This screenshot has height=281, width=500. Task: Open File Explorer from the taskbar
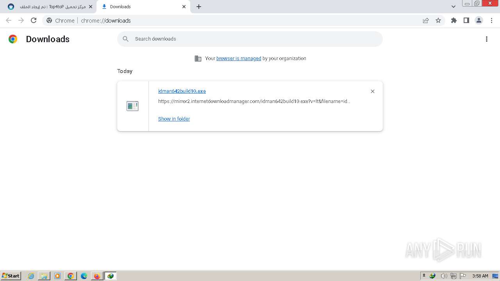point(44,276)
